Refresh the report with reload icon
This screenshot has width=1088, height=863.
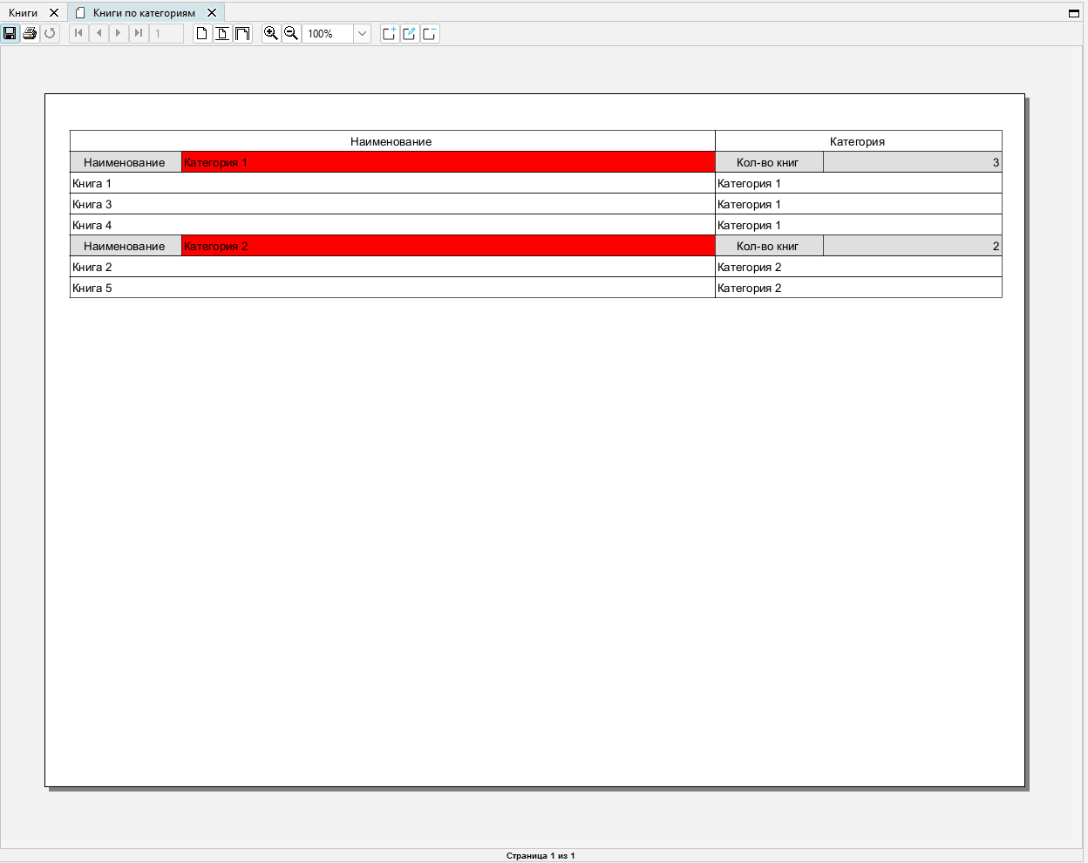click(50, 33)
